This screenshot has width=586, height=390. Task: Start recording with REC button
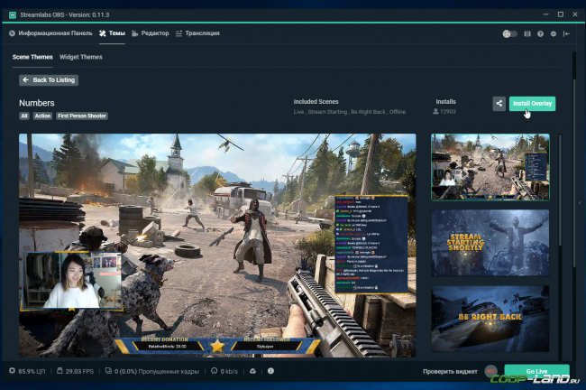(x=491, y=371)
